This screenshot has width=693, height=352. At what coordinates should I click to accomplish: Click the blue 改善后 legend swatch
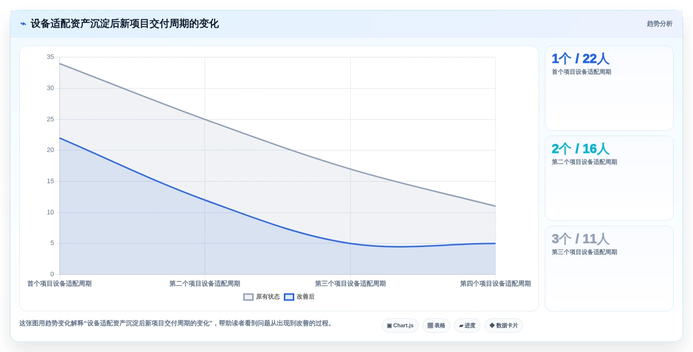289,297
